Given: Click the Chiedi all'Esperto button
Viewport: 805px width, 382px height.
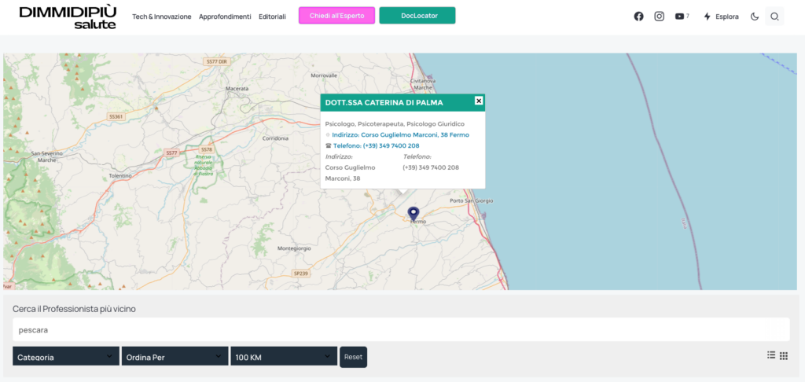Looking at the screenshot, I should 336,16.
